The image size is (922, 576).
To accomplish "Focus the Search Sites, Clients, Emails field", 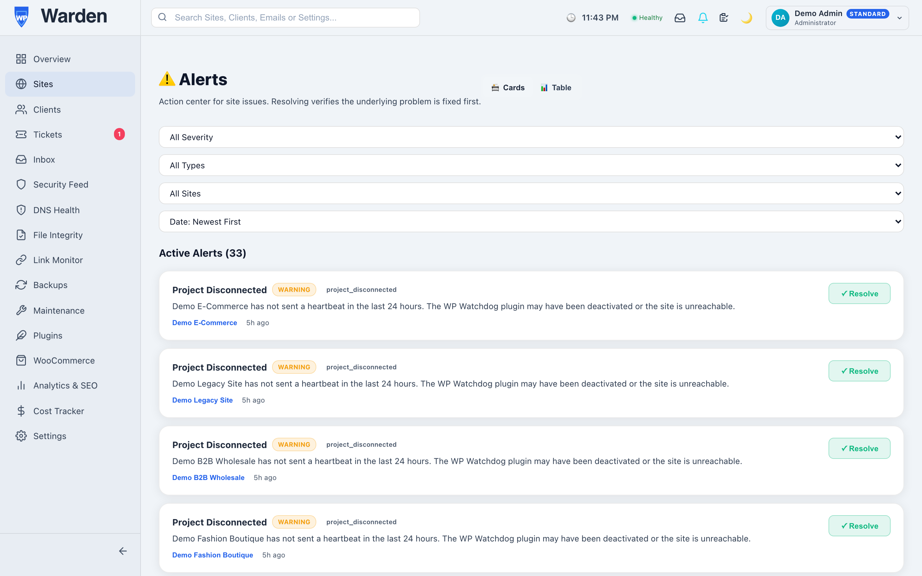I will [x=285, y=18].
